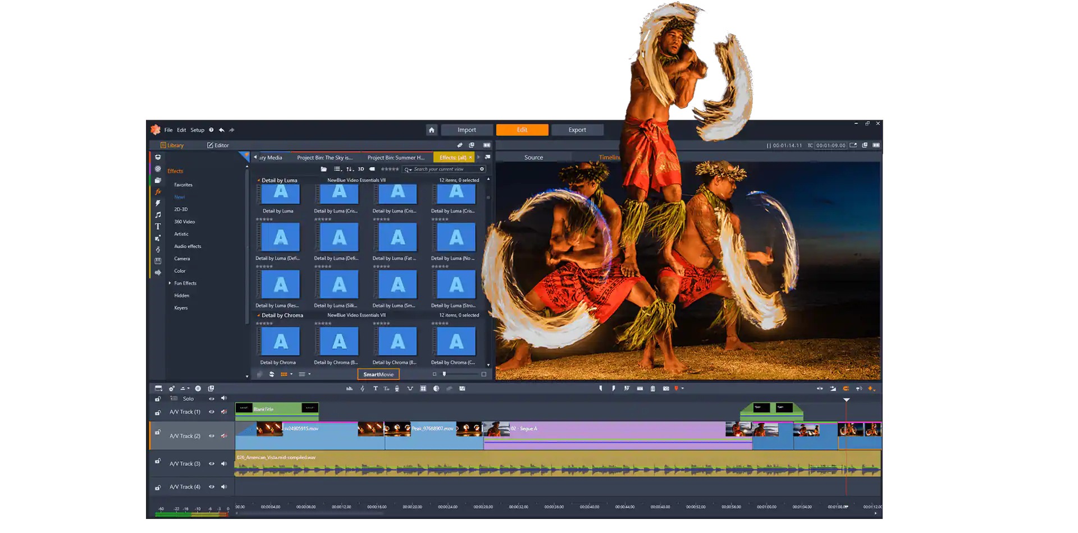Select the Audio effects category
The width and height of the screenshot is (1078, 533).
pyautogui.click(x=188, y=246)
